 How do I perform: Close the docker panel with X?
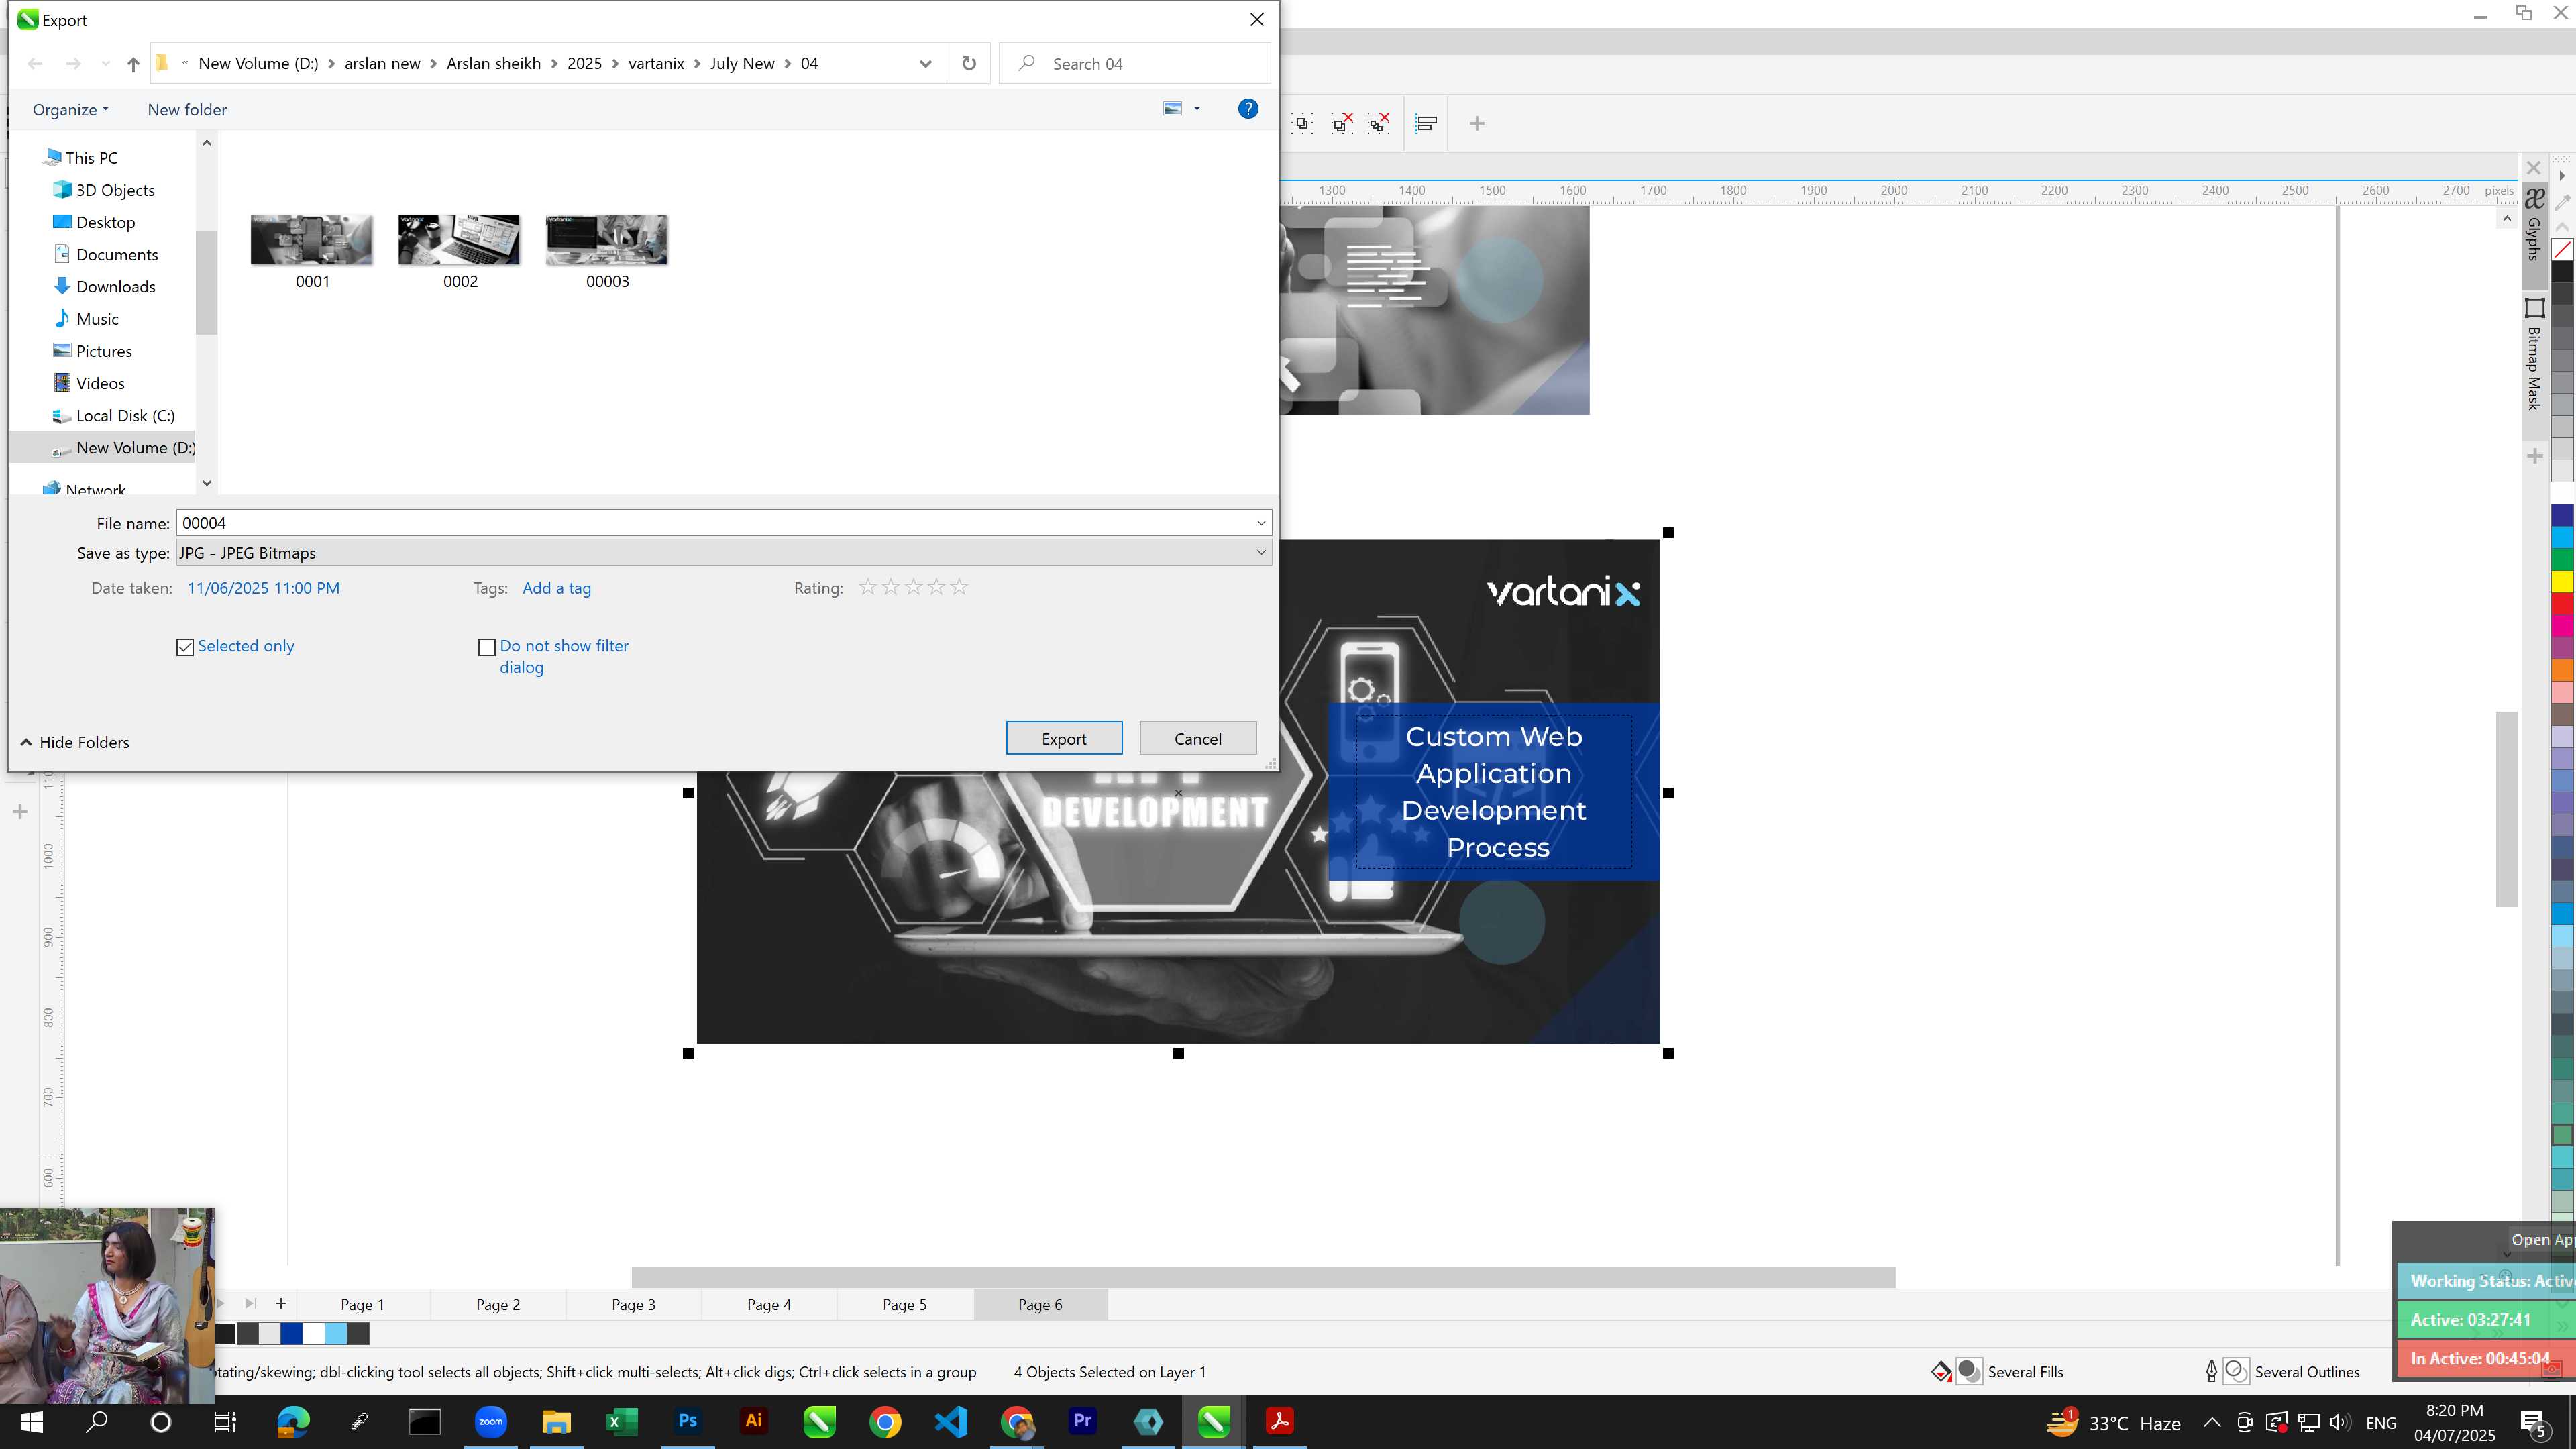(2534, 168)
